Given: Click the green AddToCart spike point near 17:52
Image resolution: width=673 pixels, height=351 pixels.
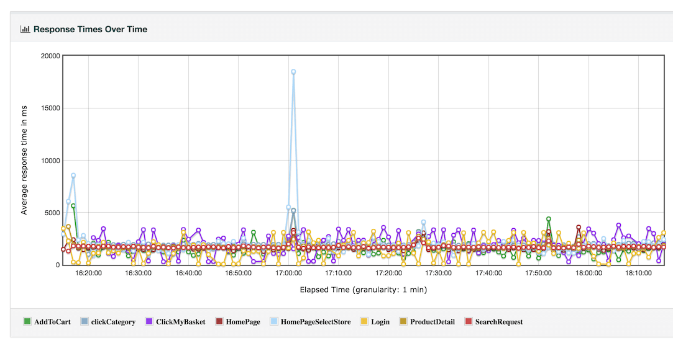Looking at the screenshot, I should [549, 219].
